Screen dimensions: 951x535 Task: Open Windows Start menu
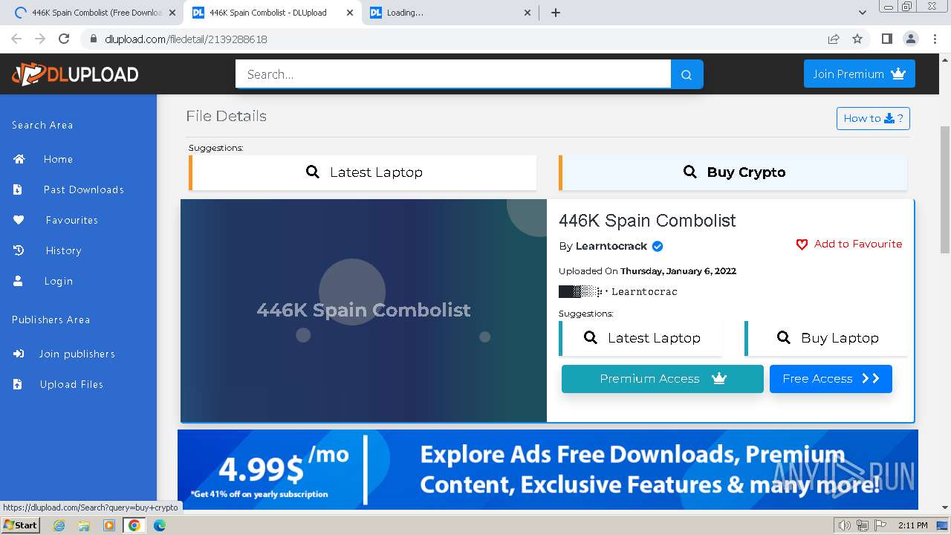point(20,525)
